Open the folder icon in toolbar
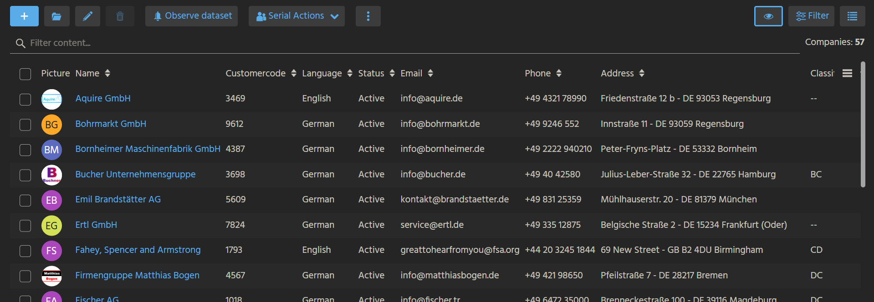Viewport: 874px width, 302px height. pos(56,16)
